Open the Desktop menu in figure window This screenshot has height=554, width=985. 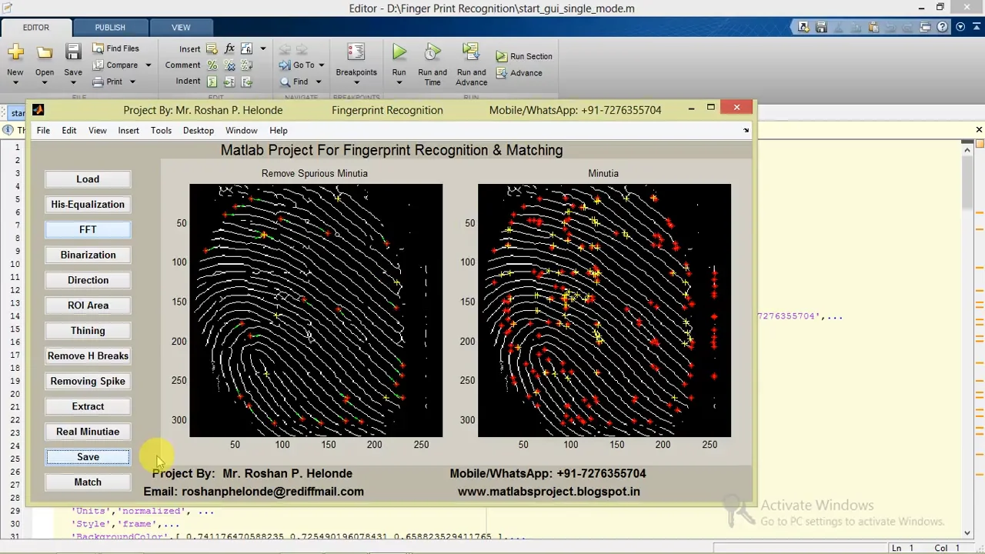click(x=198, y=131)
